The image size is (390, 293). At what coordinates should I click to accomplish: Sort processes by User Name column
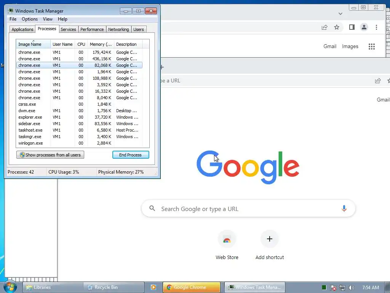pos(63,44)
